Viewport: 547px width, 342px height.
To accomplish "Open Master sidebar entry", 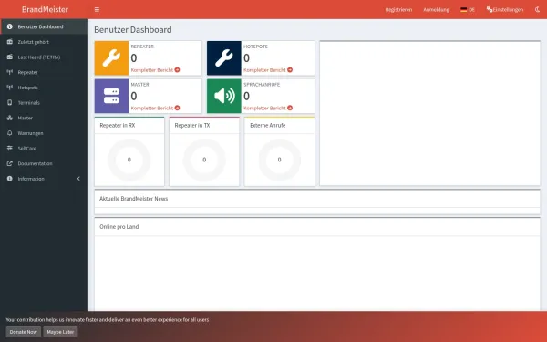I will point(44,118).
